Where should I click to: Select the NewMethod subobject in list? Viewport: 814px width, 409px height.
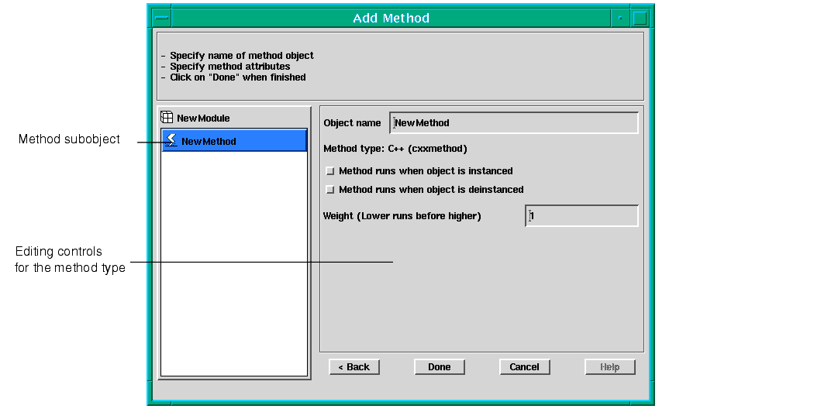click(209, 141)
